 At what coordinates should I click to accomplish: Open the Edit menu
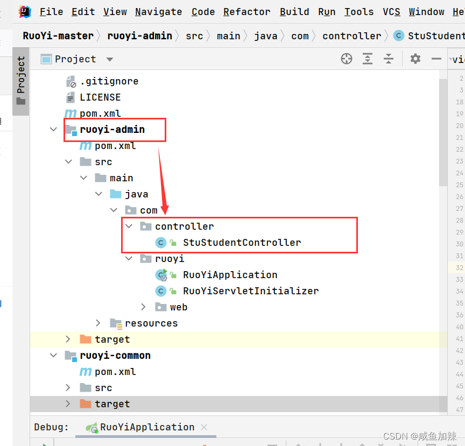click(x=83, y=12)
